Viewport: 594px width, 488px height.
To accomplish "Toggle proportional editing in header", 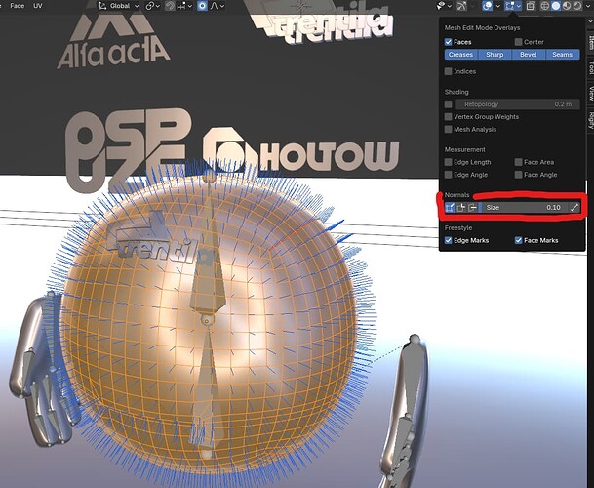I will coord(202,6).
